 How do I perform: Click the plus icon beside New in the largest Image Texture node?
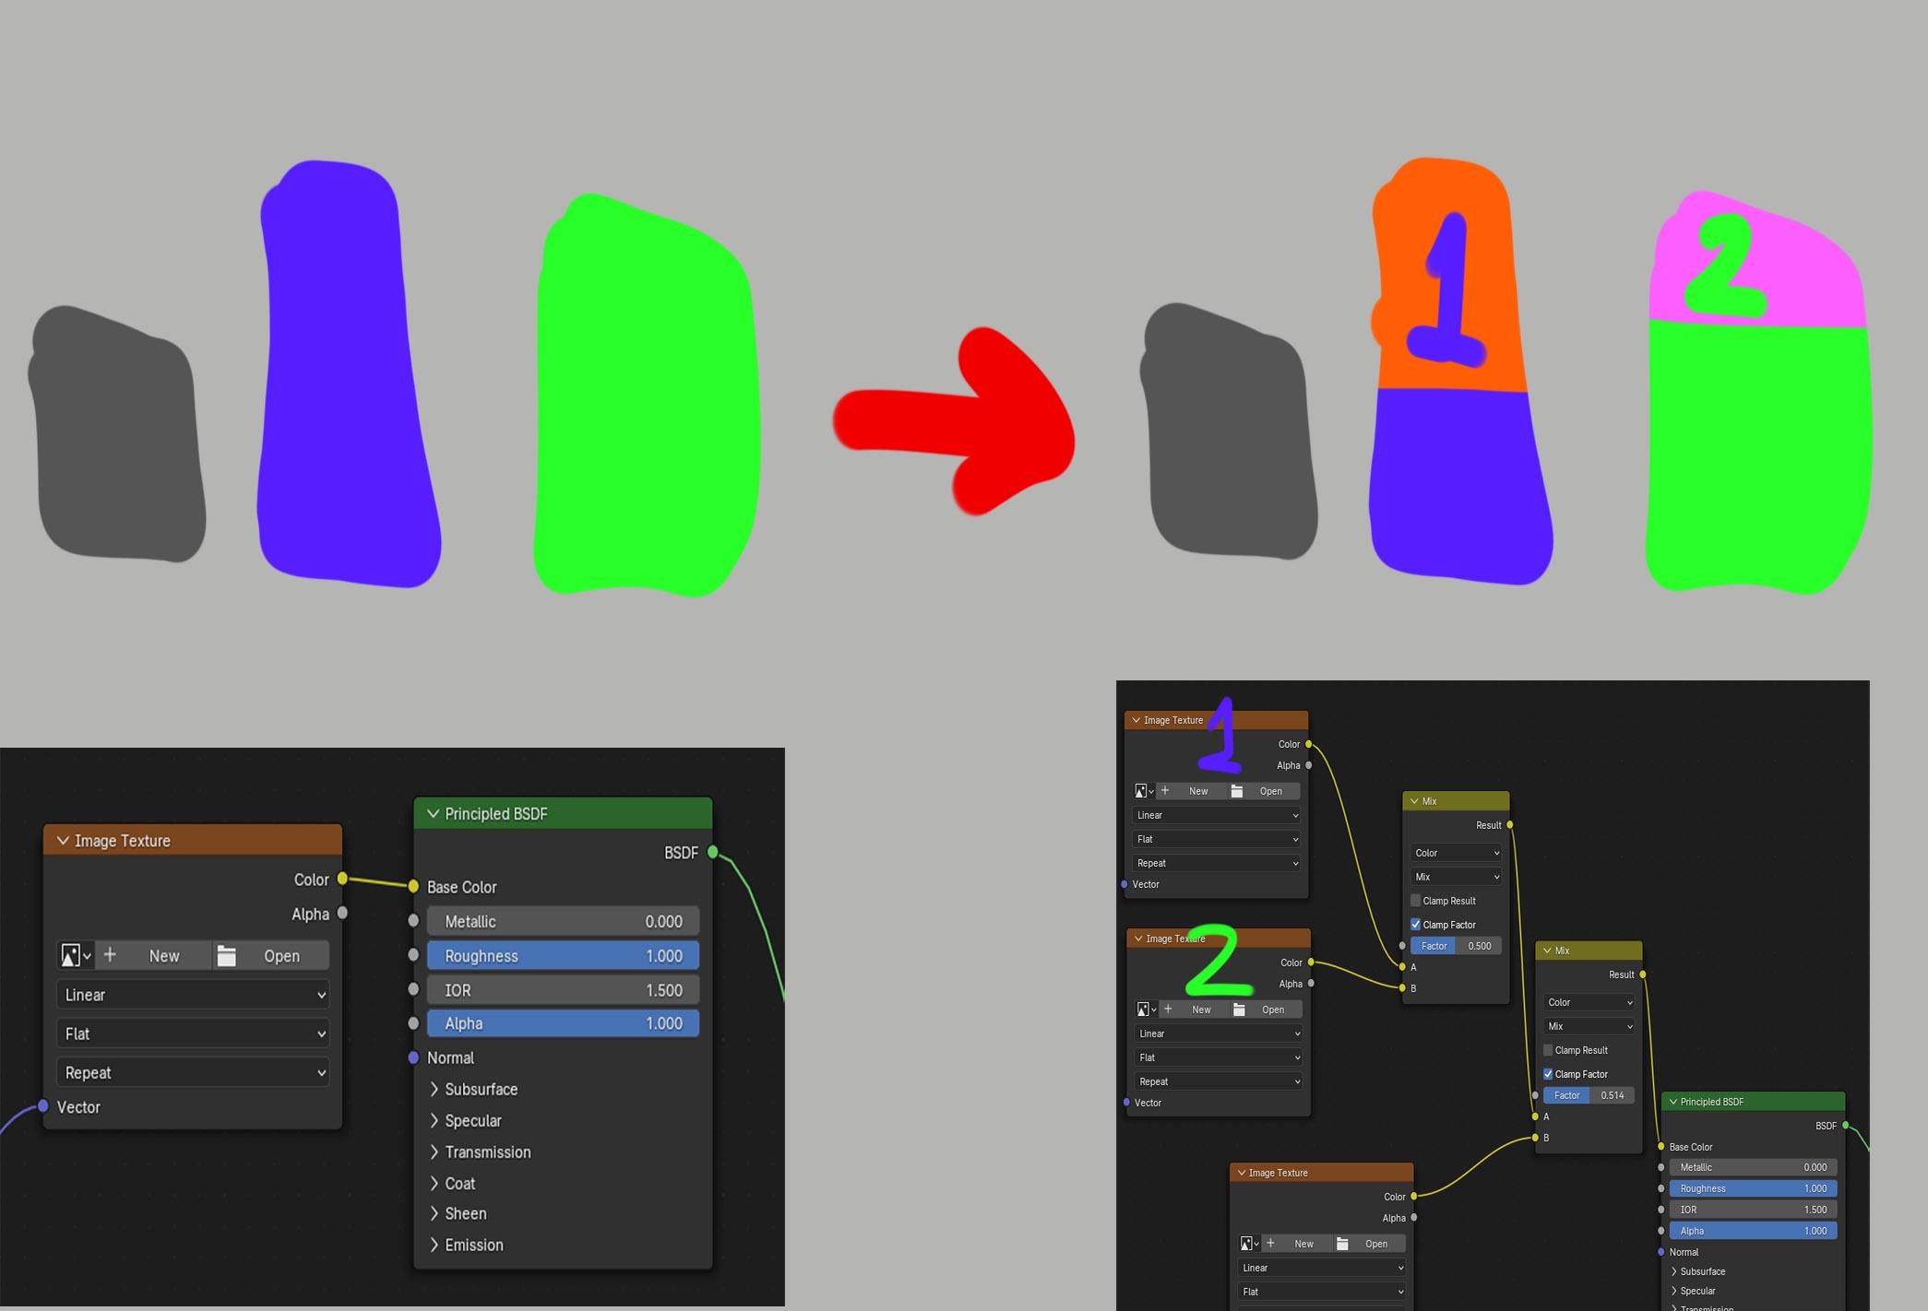coord(110,955)
